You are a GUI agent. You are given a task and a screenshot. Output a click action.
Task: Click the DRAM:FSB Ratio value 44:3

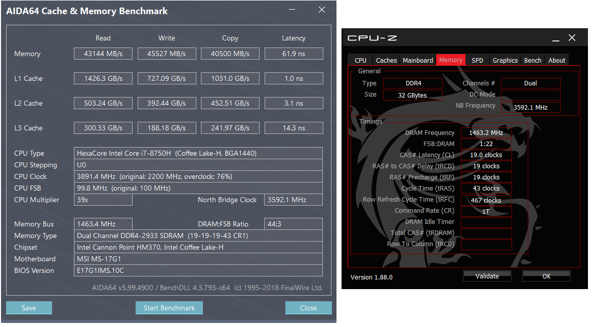pos(293,224)
